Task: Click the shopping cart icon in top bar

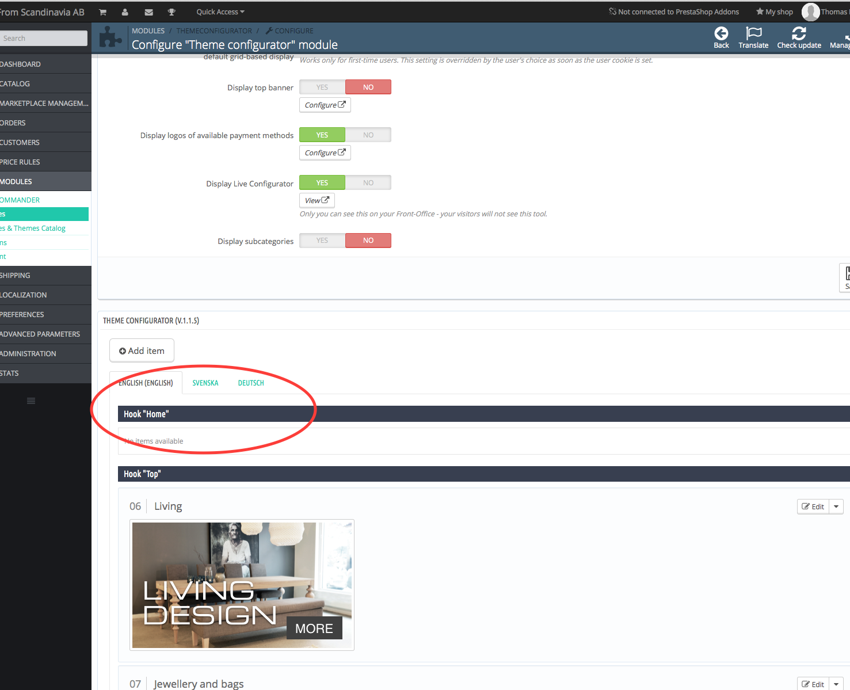Action: pyautogui.click(x=102, y=12)
